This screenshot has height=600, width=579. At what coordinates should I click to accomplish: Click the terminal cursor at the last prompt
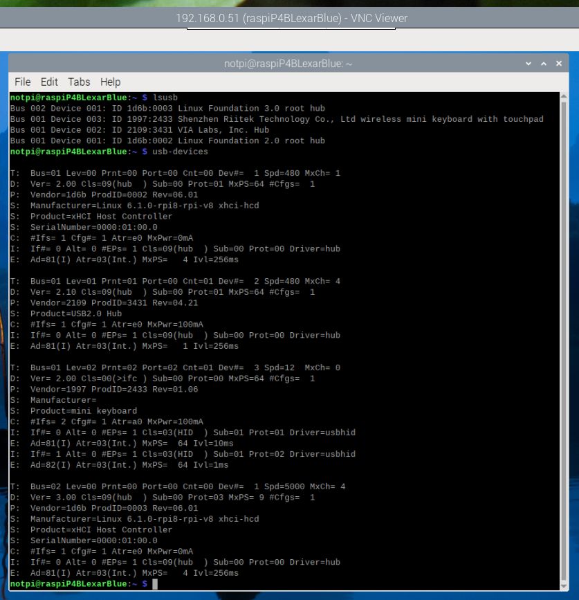(x=155, y=584)
